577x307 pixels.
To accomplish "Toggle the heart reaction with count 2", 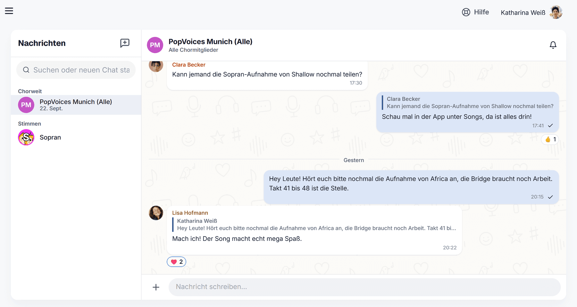I will tap(177, 262).
